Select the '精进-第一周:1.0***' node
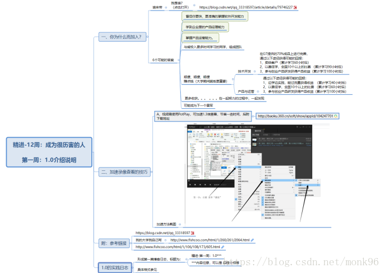This screenshot has width=385, height=273. [206, 256]
